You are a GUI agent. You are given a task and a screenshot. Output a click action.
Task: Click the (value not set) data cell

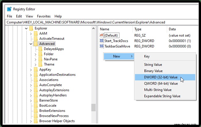pyautogui.click(x=179, y=35)
